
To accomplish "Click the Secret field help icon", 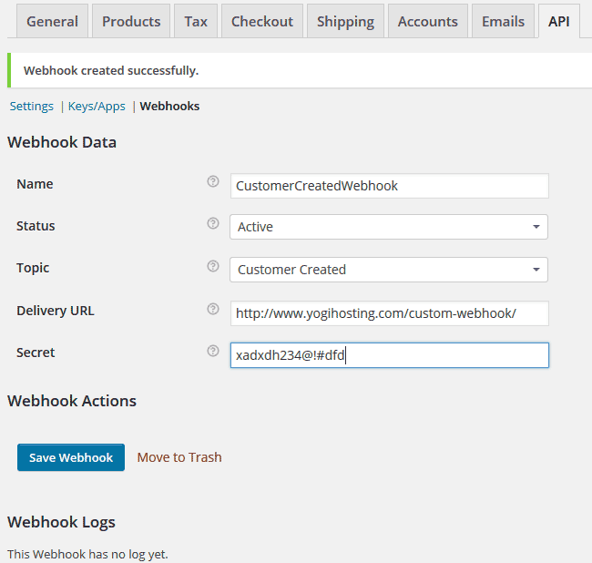I will 213,351.
